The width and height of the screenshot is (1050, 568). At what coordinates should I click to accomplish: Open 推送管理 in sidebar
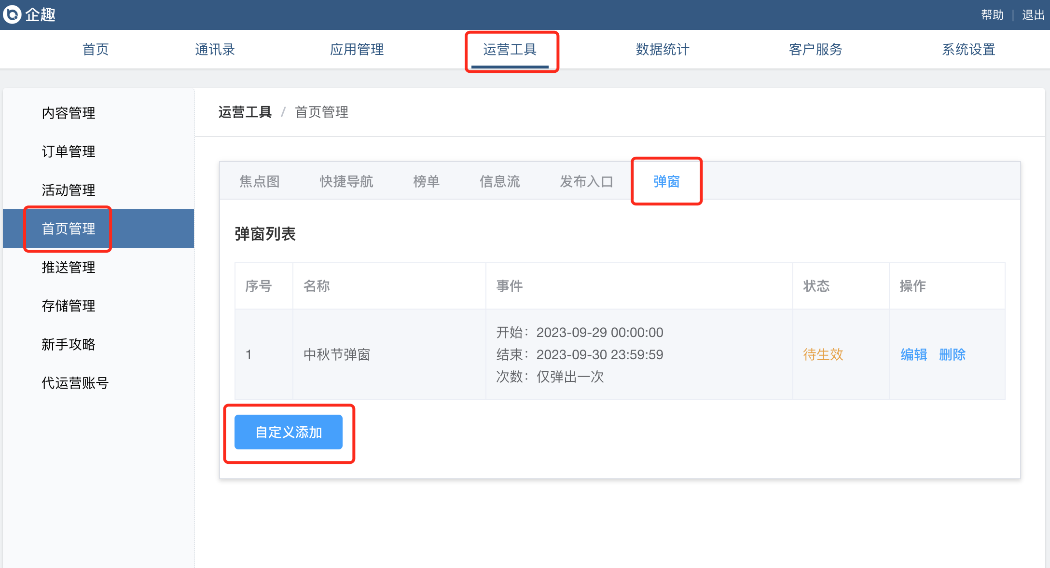click(x=69, y=267)
